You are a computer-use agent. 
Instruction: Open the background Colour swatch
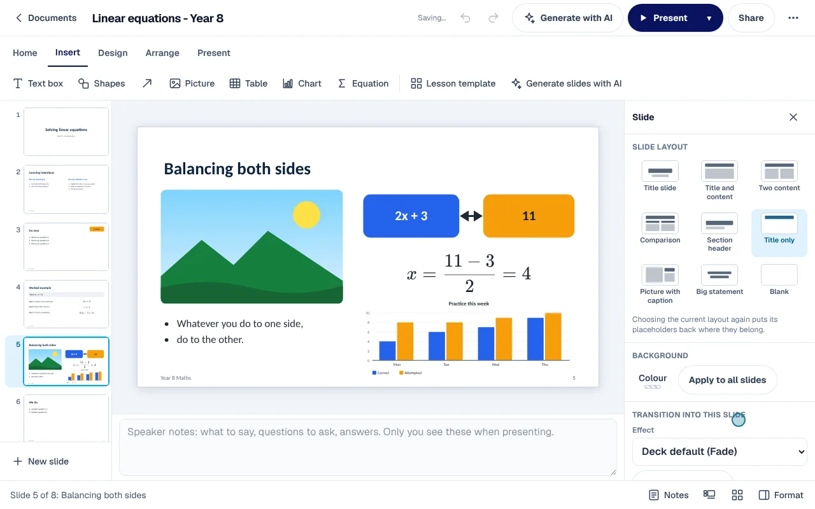653,380
